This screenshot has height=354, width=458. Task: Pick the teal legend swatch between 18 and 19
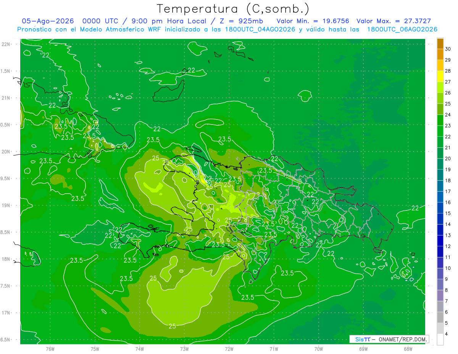click(x=440, y=175)
